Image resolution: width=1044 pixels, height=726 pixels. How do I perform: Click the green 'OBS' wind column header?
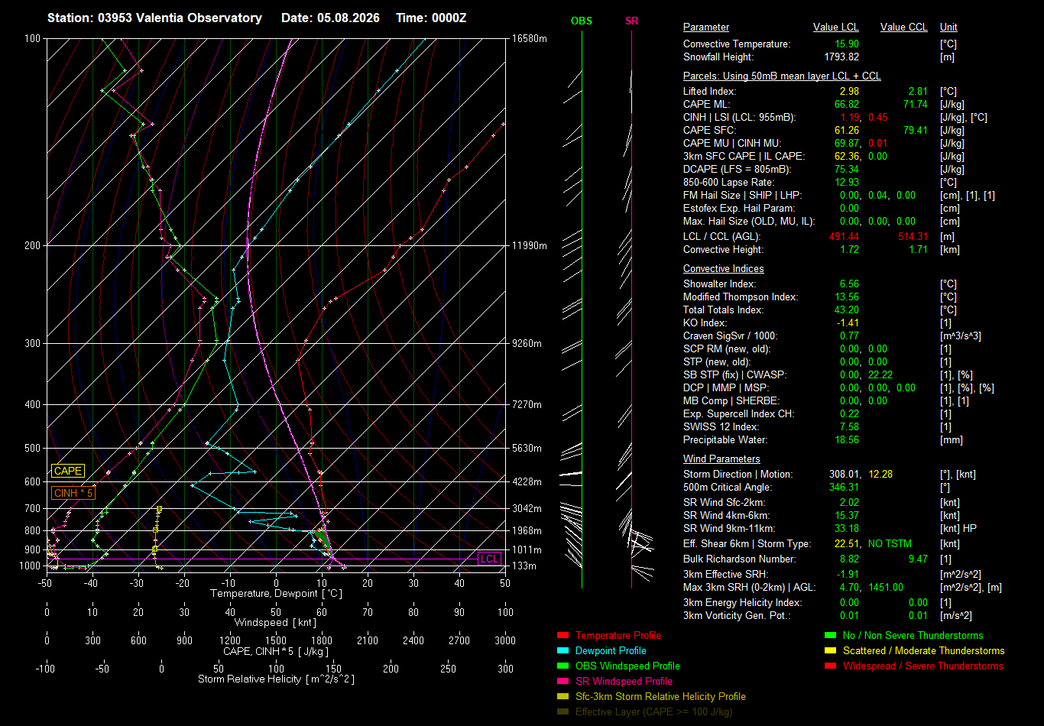pos(582,21)
